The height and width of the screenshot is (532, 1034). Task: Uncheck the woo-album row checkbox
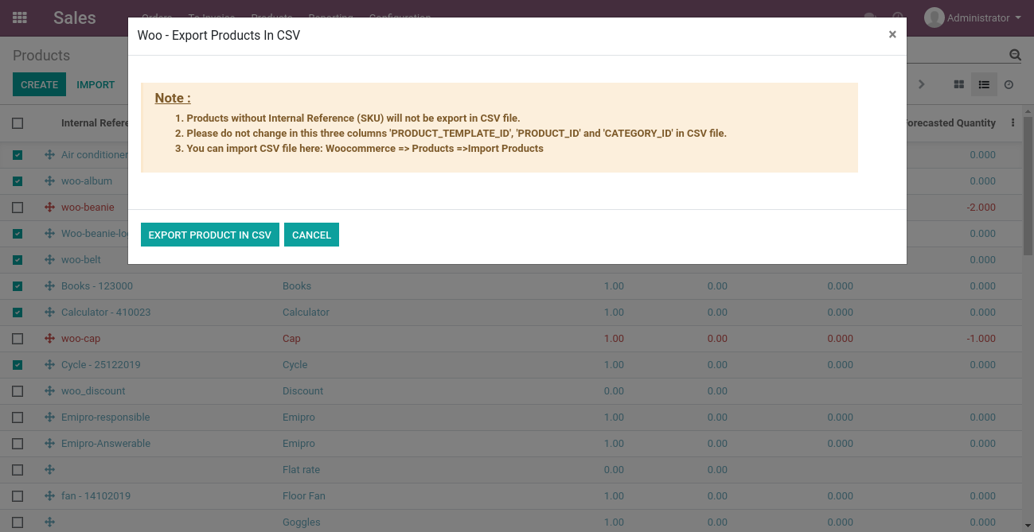(18, 181)
